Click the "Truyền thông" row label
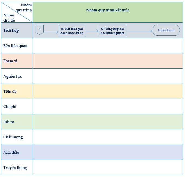This screenshot has height=177, width=185. 15,168
